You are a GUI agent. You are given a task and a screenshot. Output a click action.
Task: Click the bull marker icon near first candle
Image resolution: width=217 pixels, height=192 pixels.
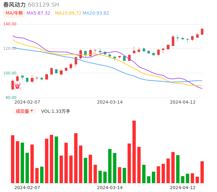[17, 86]
